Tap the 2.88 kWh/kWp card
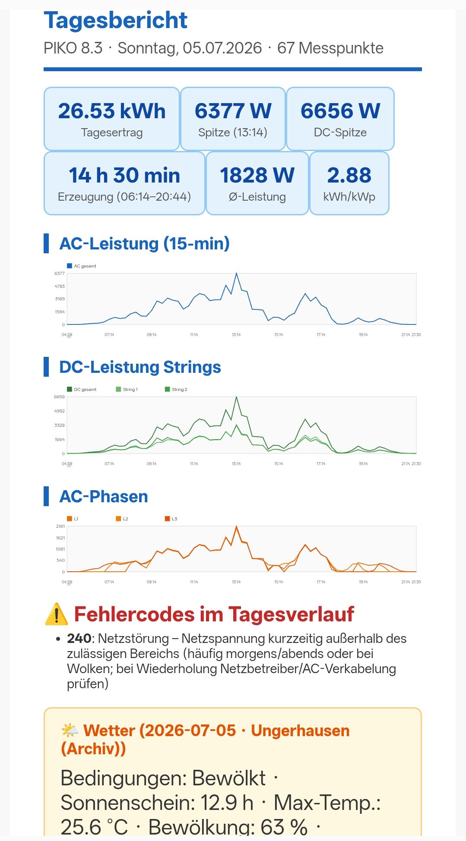 click(349, 183)
